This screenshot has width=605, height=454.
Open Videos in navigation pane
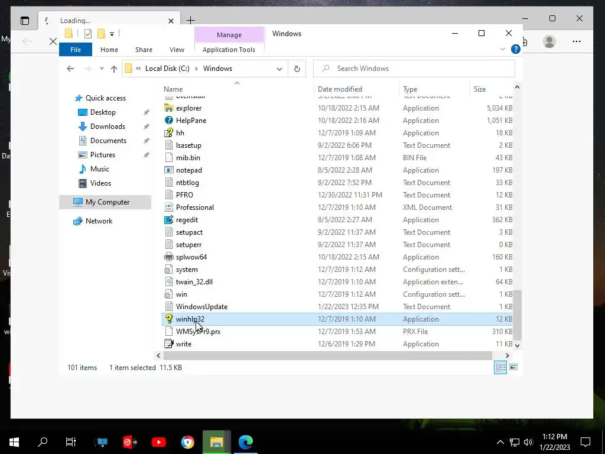pyautogui.click(x=100, y=183)
